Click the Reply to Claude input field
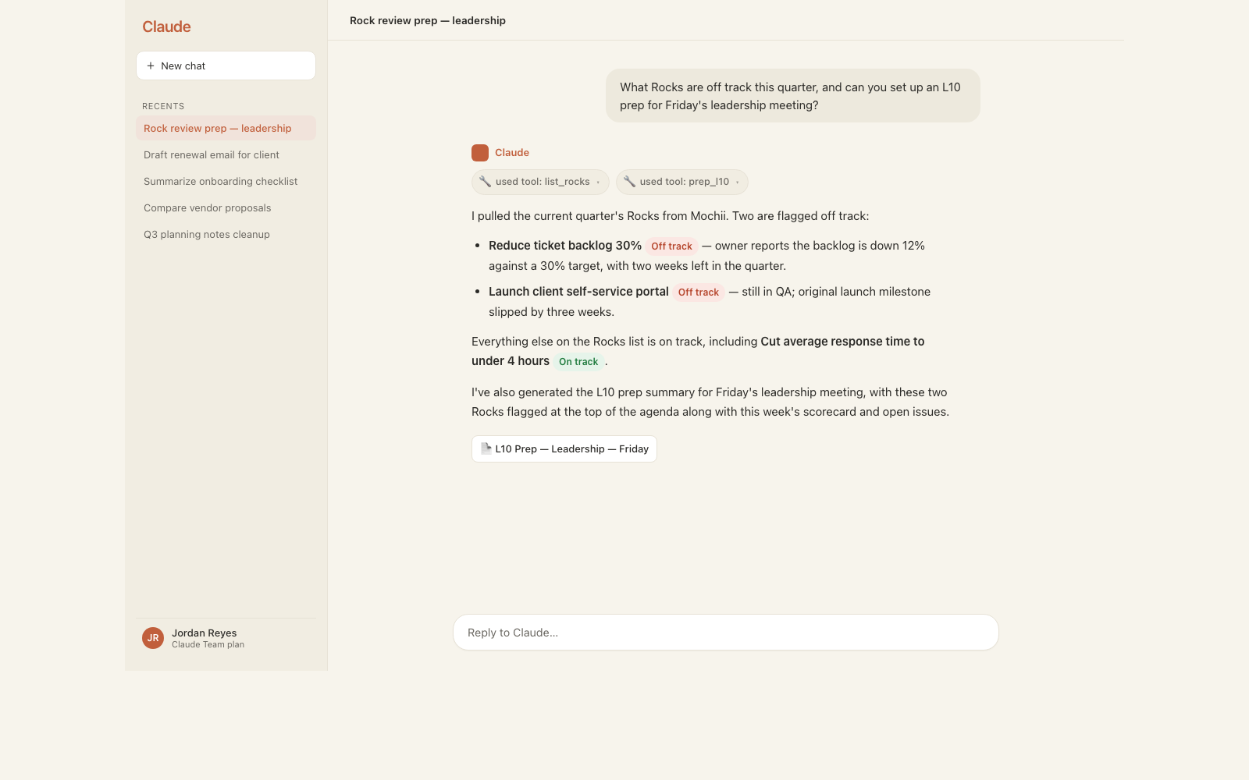 click(x=726, y=633)
